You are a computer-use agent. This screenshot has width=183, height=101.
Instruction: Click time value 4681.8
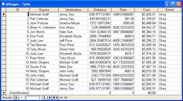click(x=123, y=71)
